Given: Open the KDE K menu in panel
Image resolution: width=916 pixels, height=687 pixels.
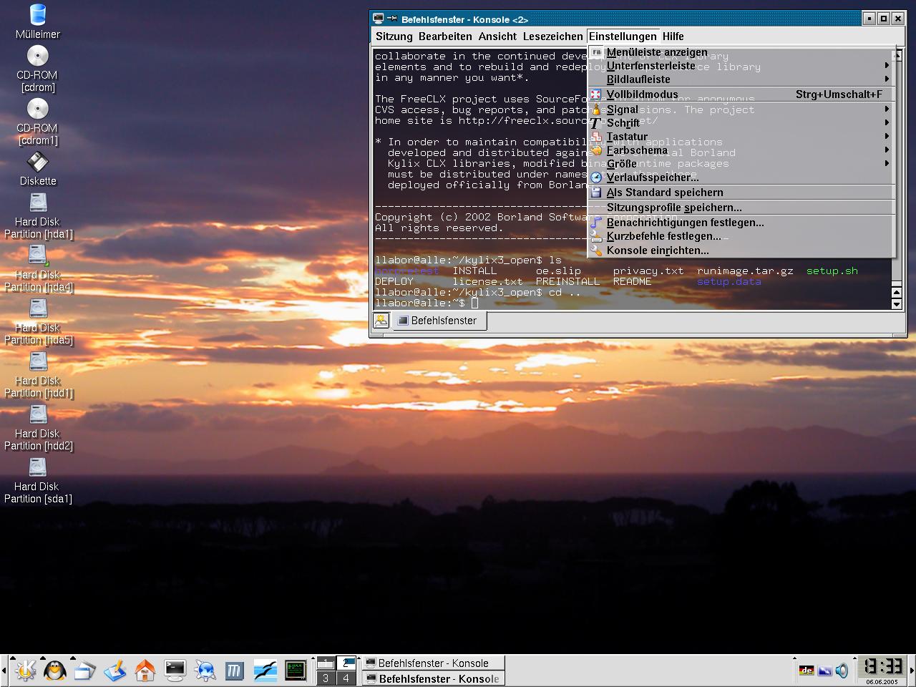Looking at the screenshot, I should 25,671.
